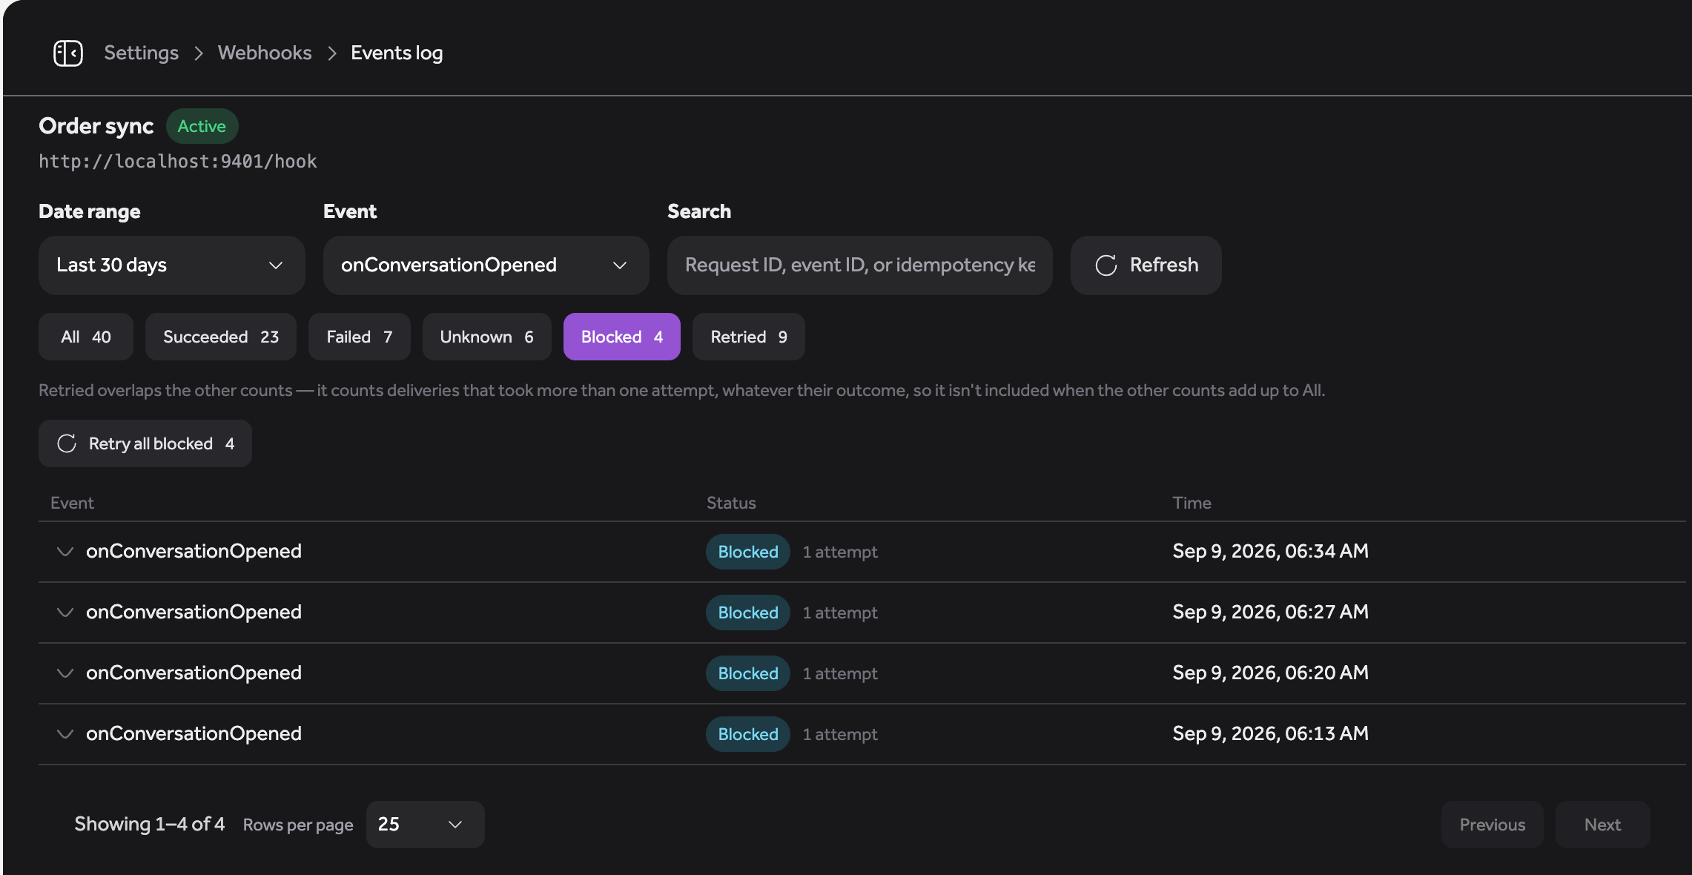This screenshot has width=1692, height=875.
Task: Expand the 06:20 AM event row
Action: pyautogui.click(x=65, y=673)
